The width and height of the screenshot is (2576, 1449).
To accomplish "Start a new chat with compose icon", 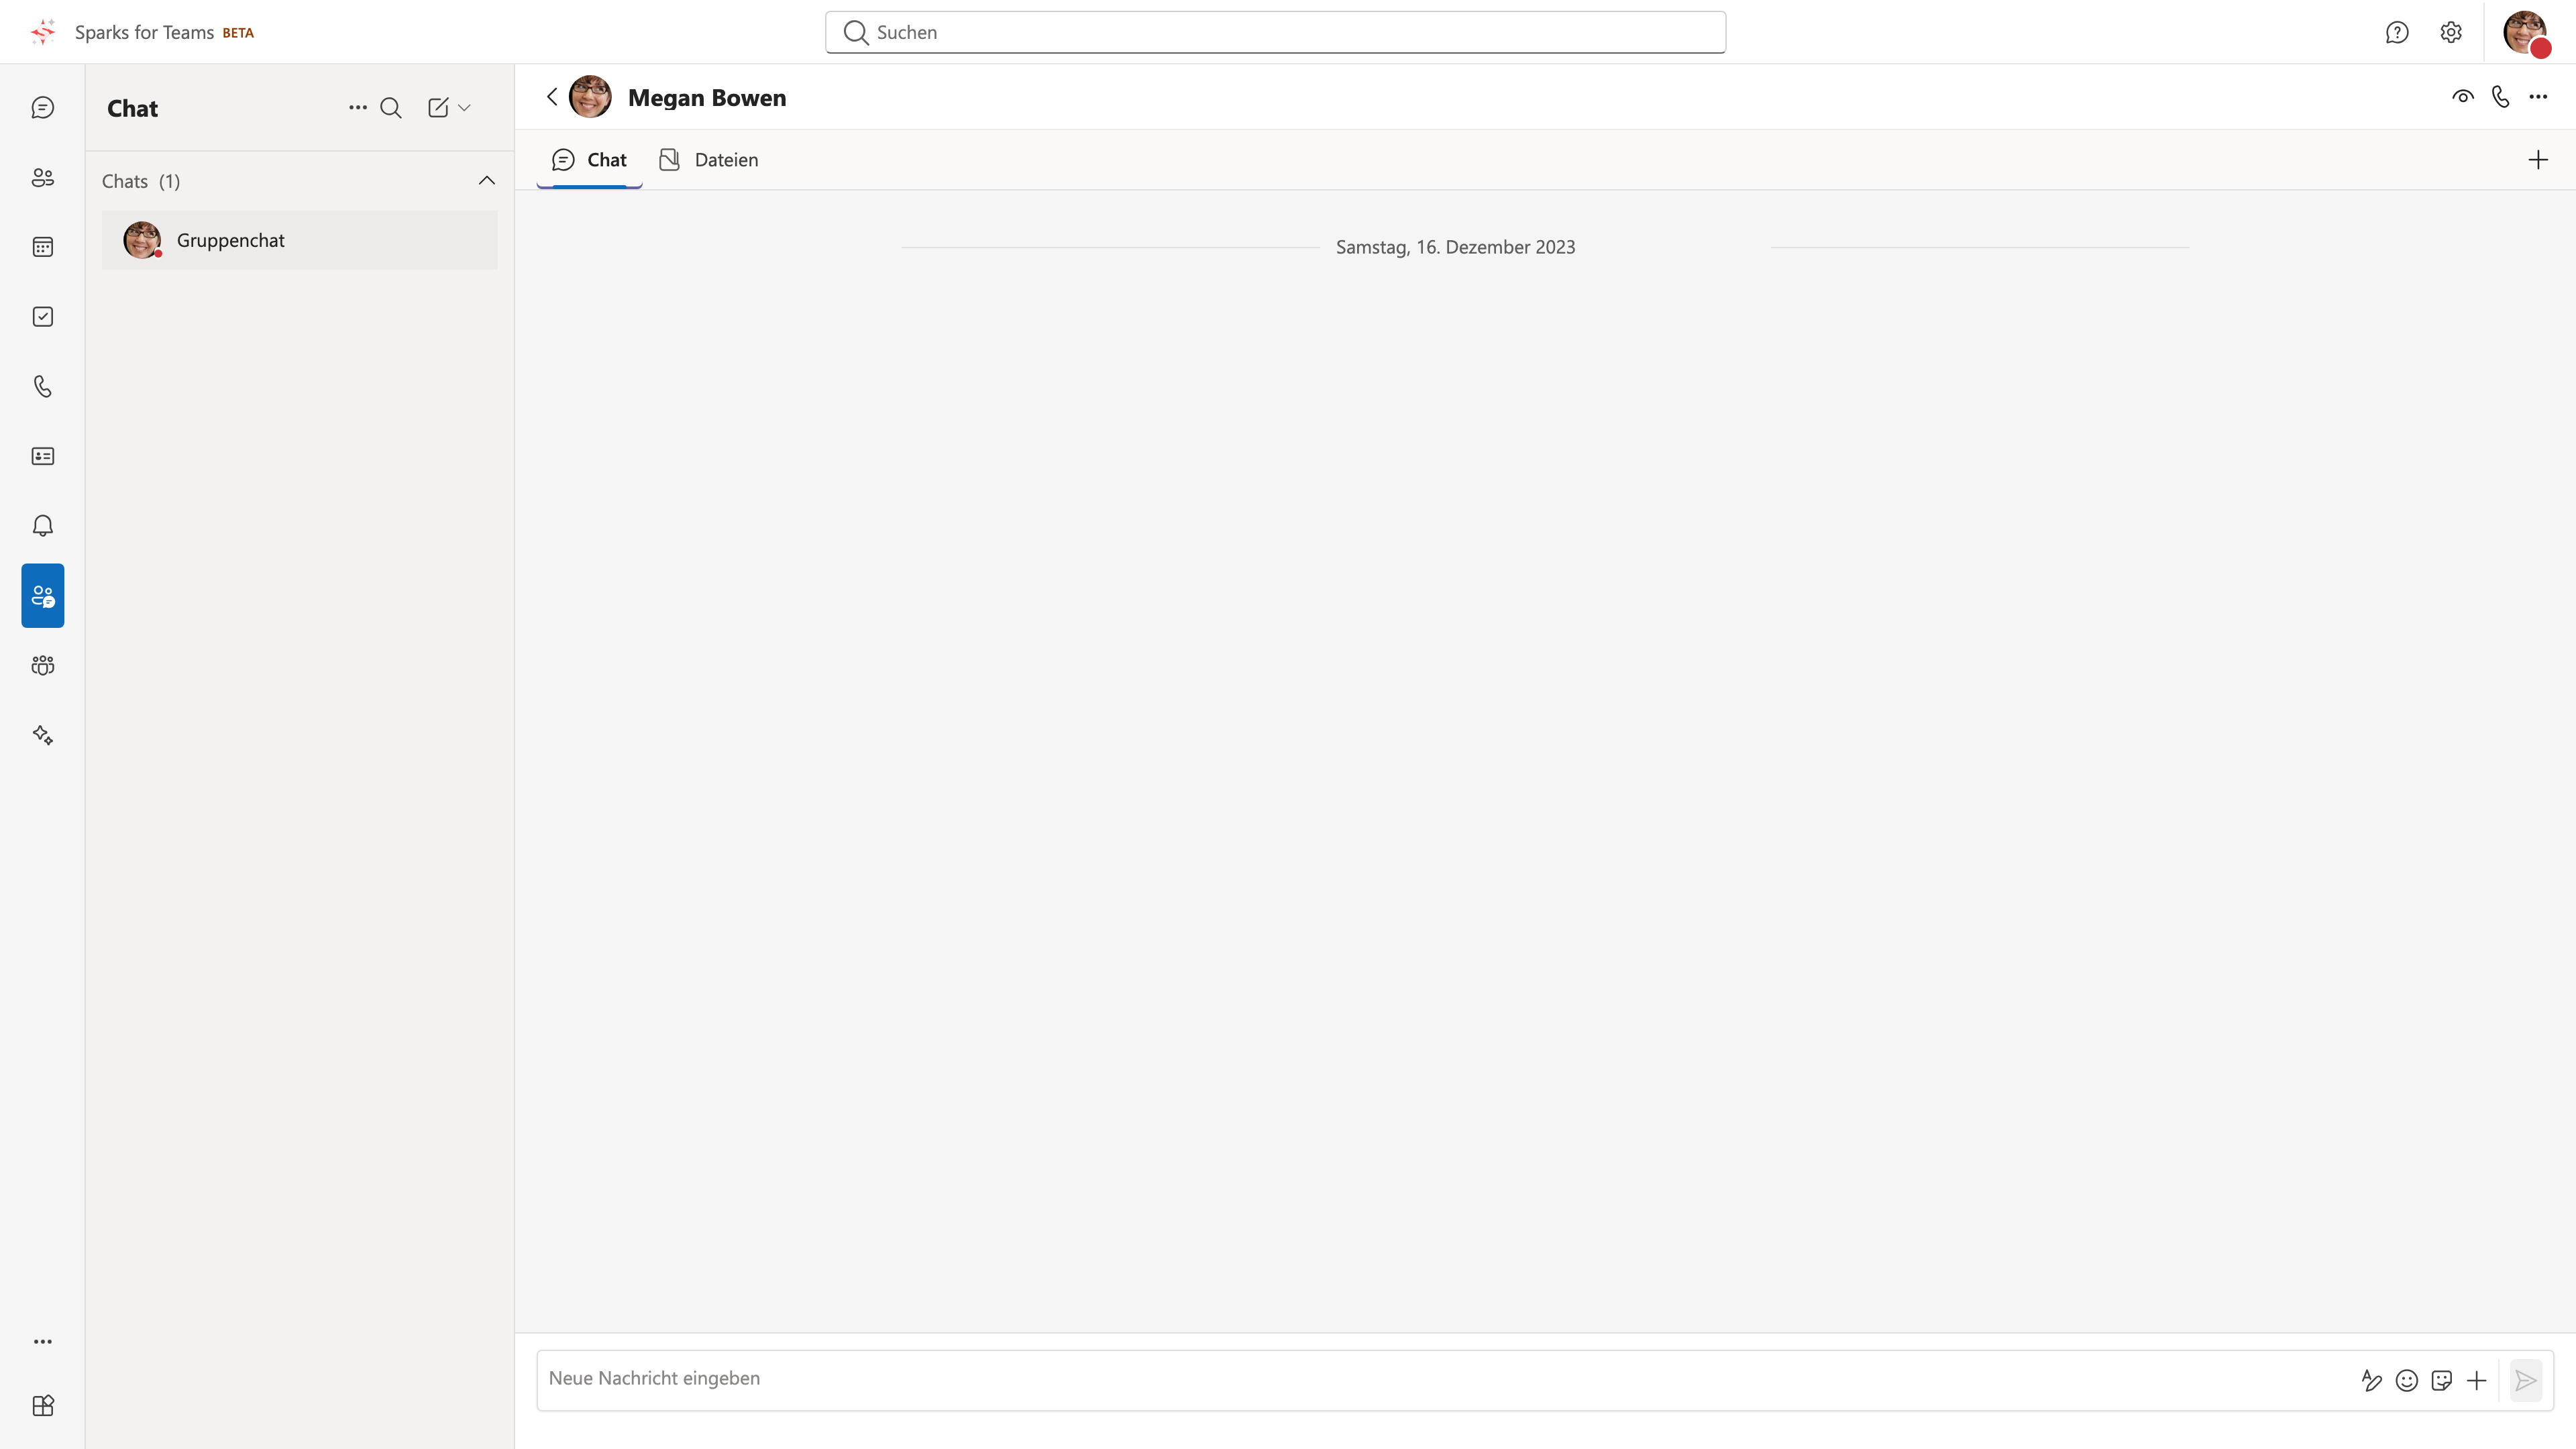I will click(x=438, y=108).
